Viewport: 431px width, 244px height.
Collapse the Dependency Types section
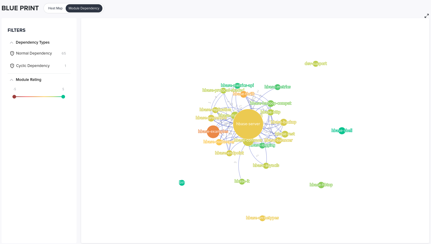point(12,43)
